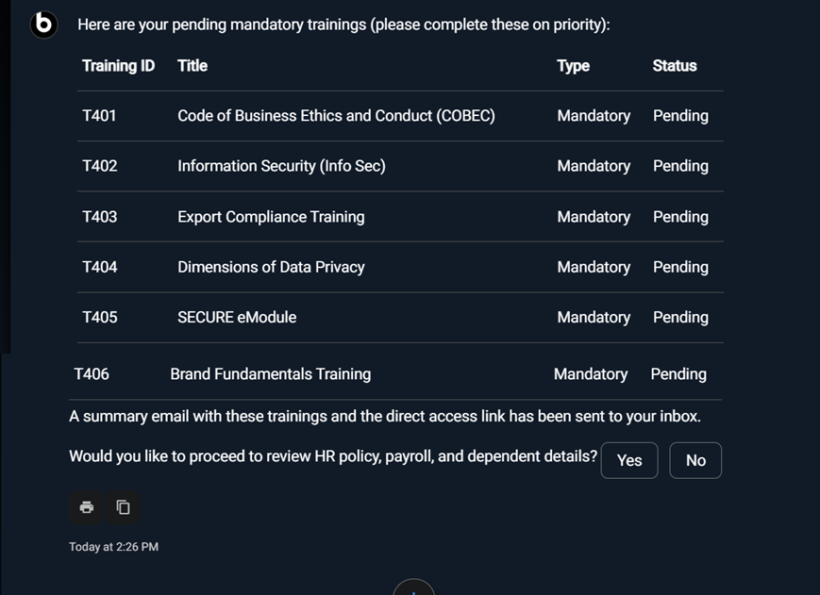Click Pending status for training T403
The image size is (820, 595).
pos(679,217)
